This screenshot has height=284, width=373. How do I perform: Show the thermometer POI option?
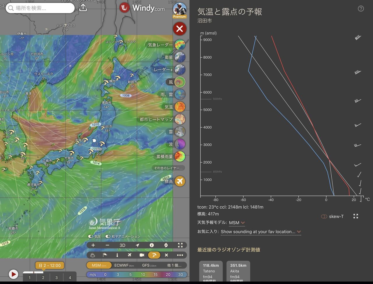coord(117,255)
